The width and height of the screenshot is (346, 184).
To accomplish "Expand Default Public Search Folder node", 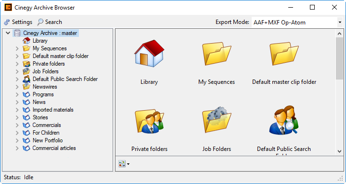I will click(x=17, y=79).
